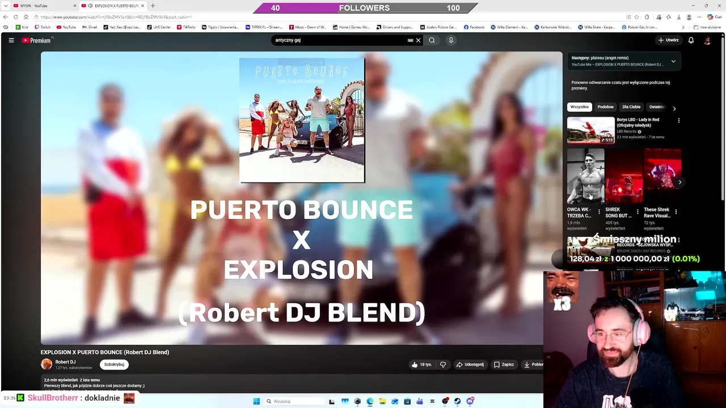Go back in browser history

pyautogui.click(x=6, y=17)
